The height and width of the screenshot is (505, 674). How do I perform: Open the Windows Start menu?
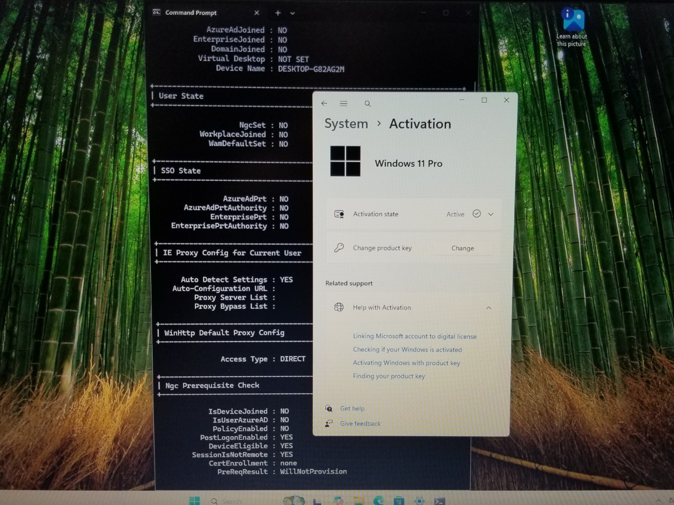[x=195, y=501]
